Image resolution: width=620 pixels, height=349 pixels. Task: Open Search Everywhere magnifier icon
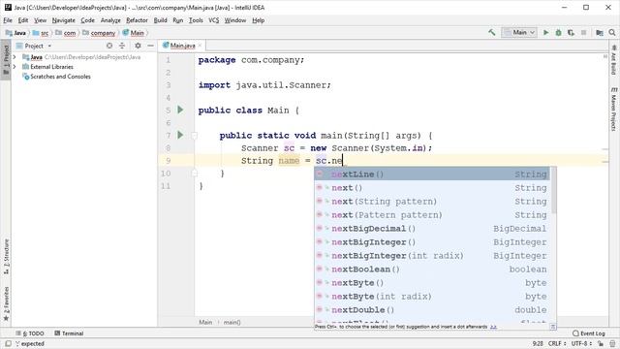click(612, 32)
